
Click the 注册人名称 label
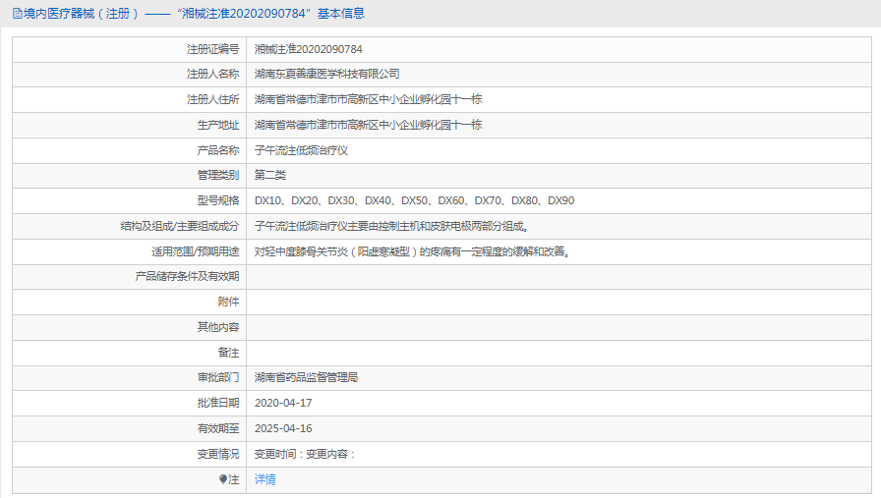[x=213, y=74]
